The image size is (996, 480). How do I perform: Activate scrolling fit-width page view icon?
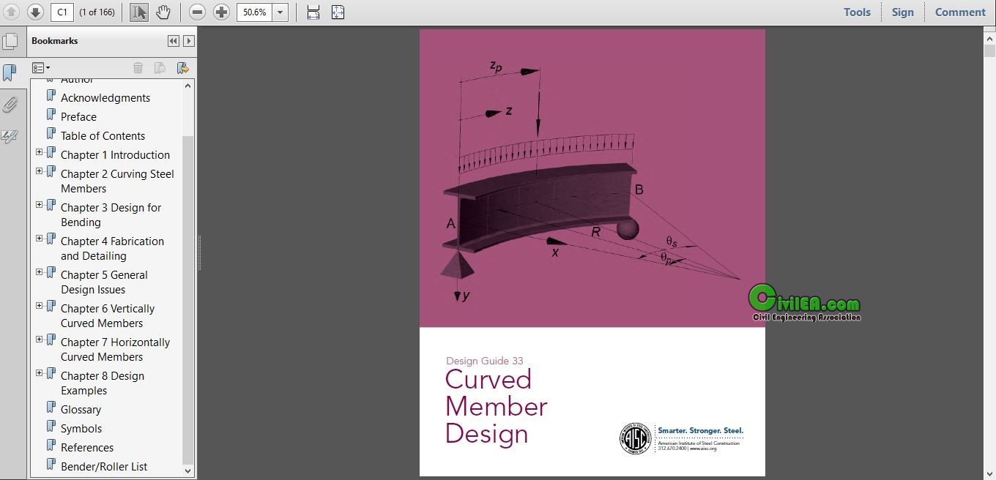pyautogui.click(x=313, y=12)
